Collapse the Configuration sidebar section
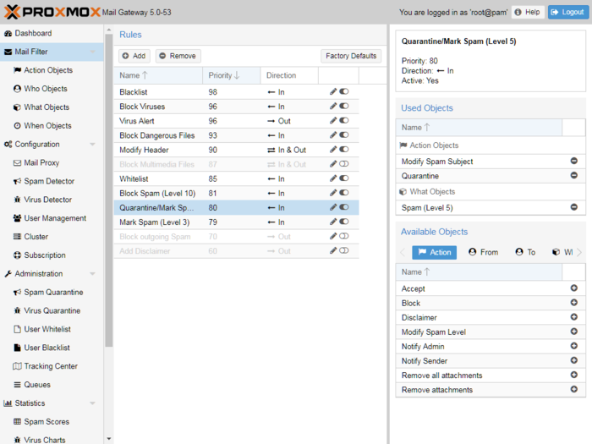Viewport: 592px width, 444px height. tap(93, 145)
